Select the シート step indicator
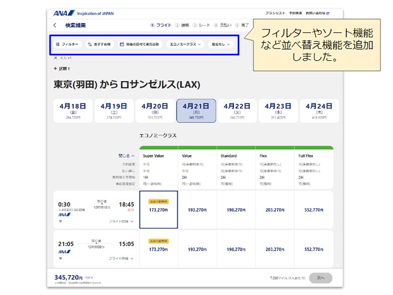This screenshot has height=295, width=393. (201, 25)
